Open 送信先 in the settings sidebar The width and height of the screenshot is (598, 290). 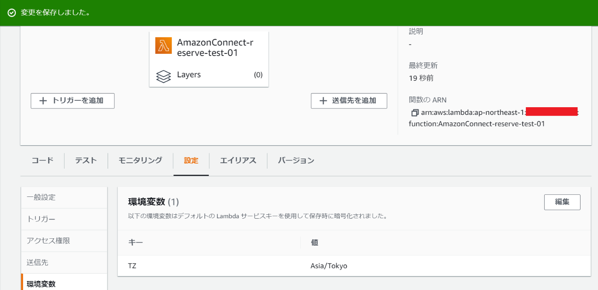(x=64, y=263)
